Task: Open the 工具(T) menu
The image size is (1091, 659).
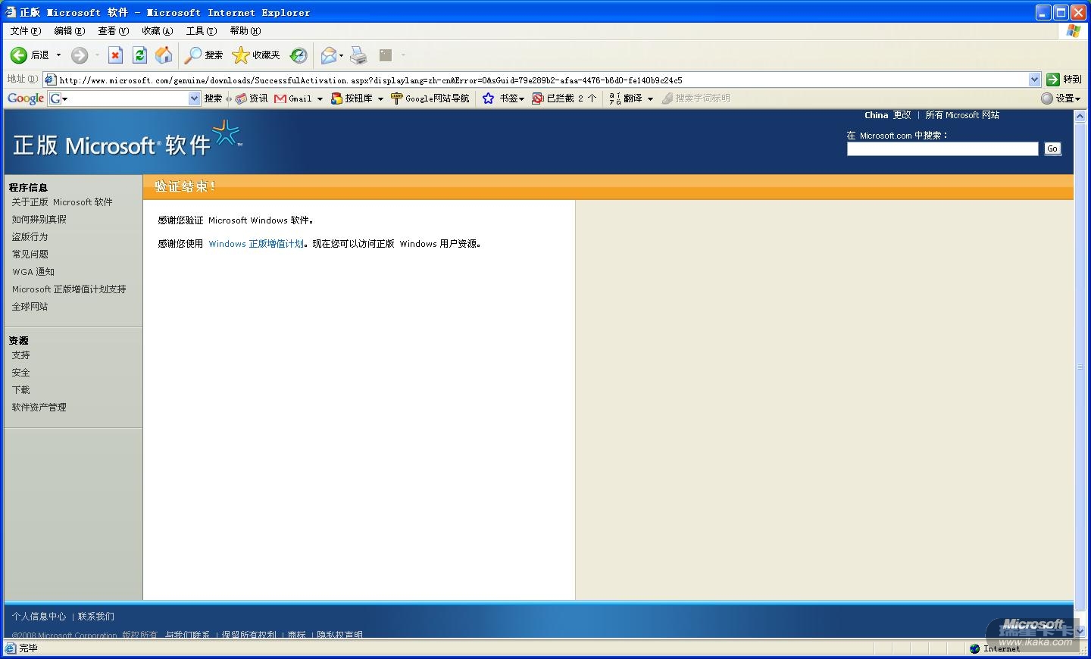Action: coord(201,31)
